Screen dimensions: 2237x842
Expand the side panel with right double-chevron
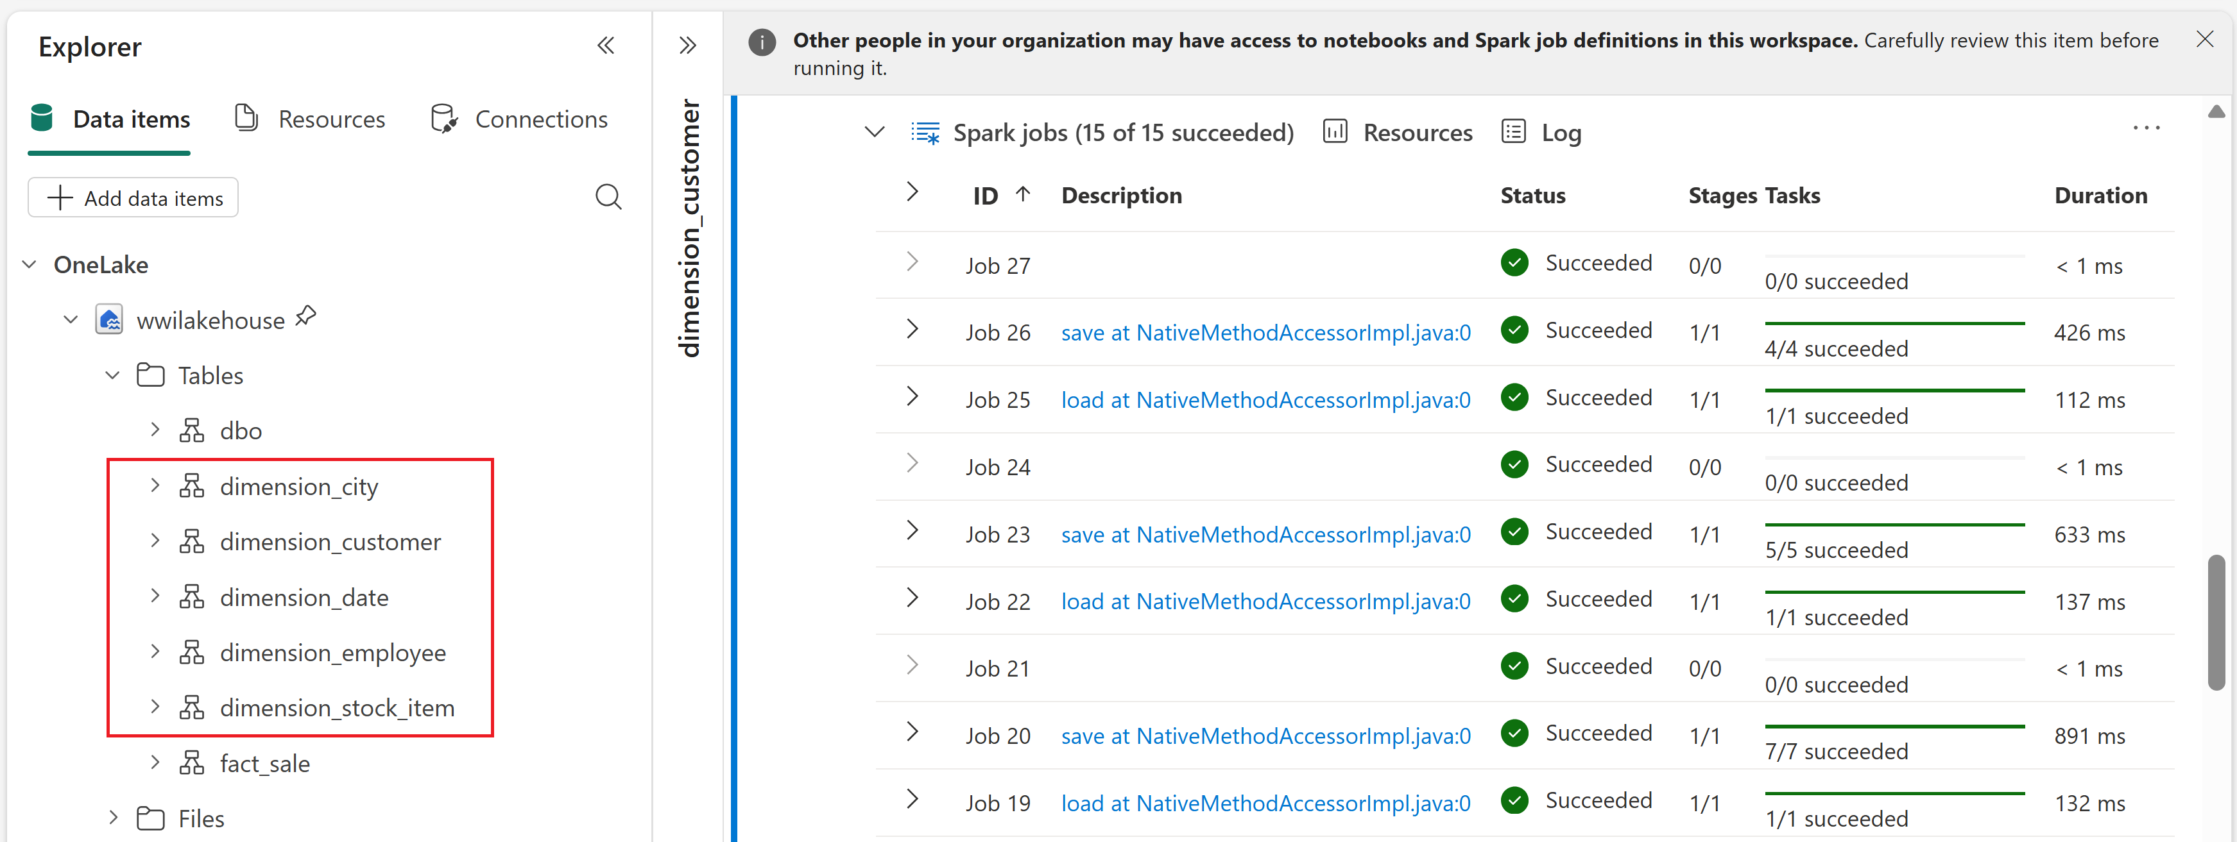click(x=687, y=45)
